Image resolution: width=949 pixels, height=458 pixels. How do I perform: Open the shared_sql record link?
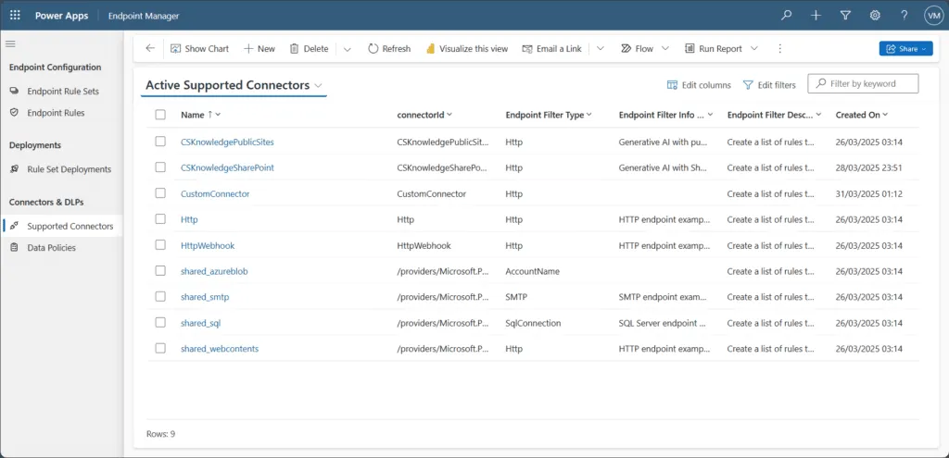(x=200, y=323)
